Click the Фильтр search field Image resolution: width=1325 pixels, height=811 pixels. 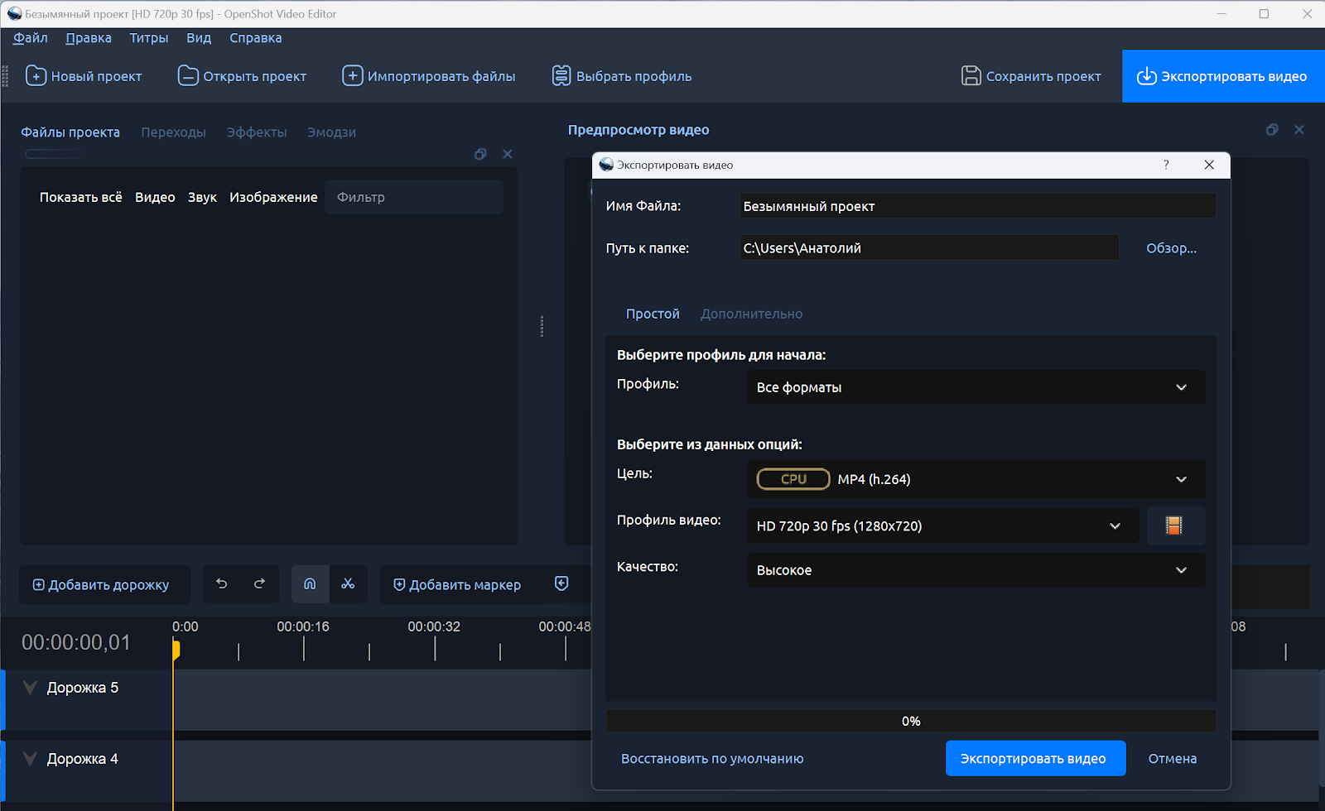coord(414,197)
